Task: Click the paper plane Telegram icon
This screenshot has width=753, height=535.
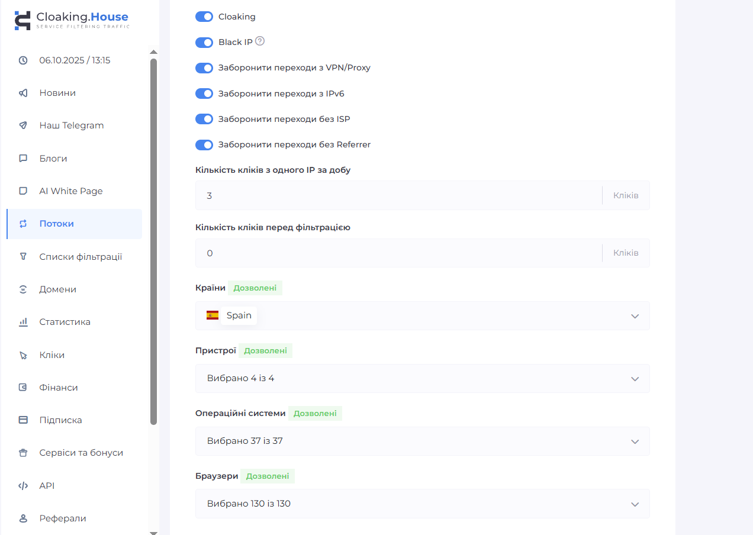Action: click(23, 125)
